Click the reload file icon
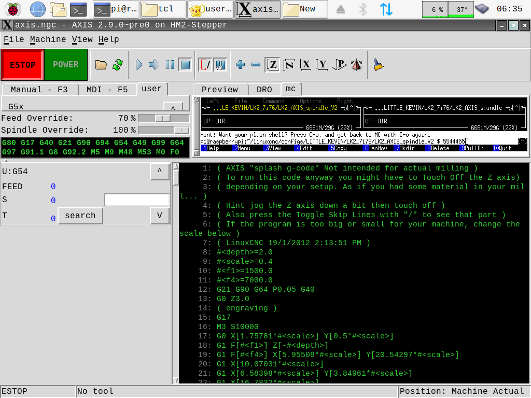531x398 pixels. [118, 65]
